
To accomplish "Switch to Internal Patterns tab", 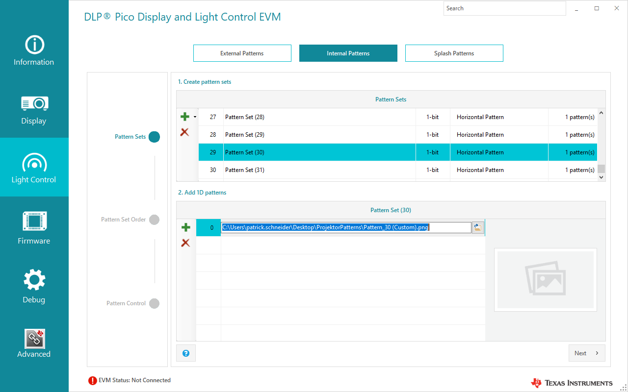I will (x=348, y=53).
